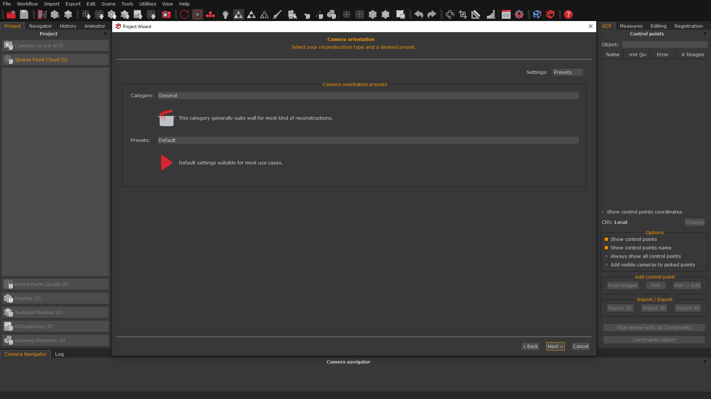Image resolution: width=711 pixels, height=399 pixels.
Task: Open the Workflow menu
Action: point(27,4)
